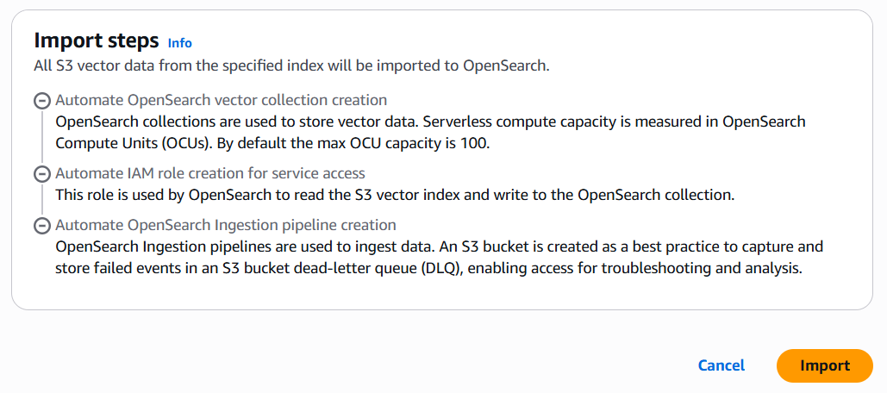Click the Import button
This screenshot has width=887, height=393.
(824, 365)
